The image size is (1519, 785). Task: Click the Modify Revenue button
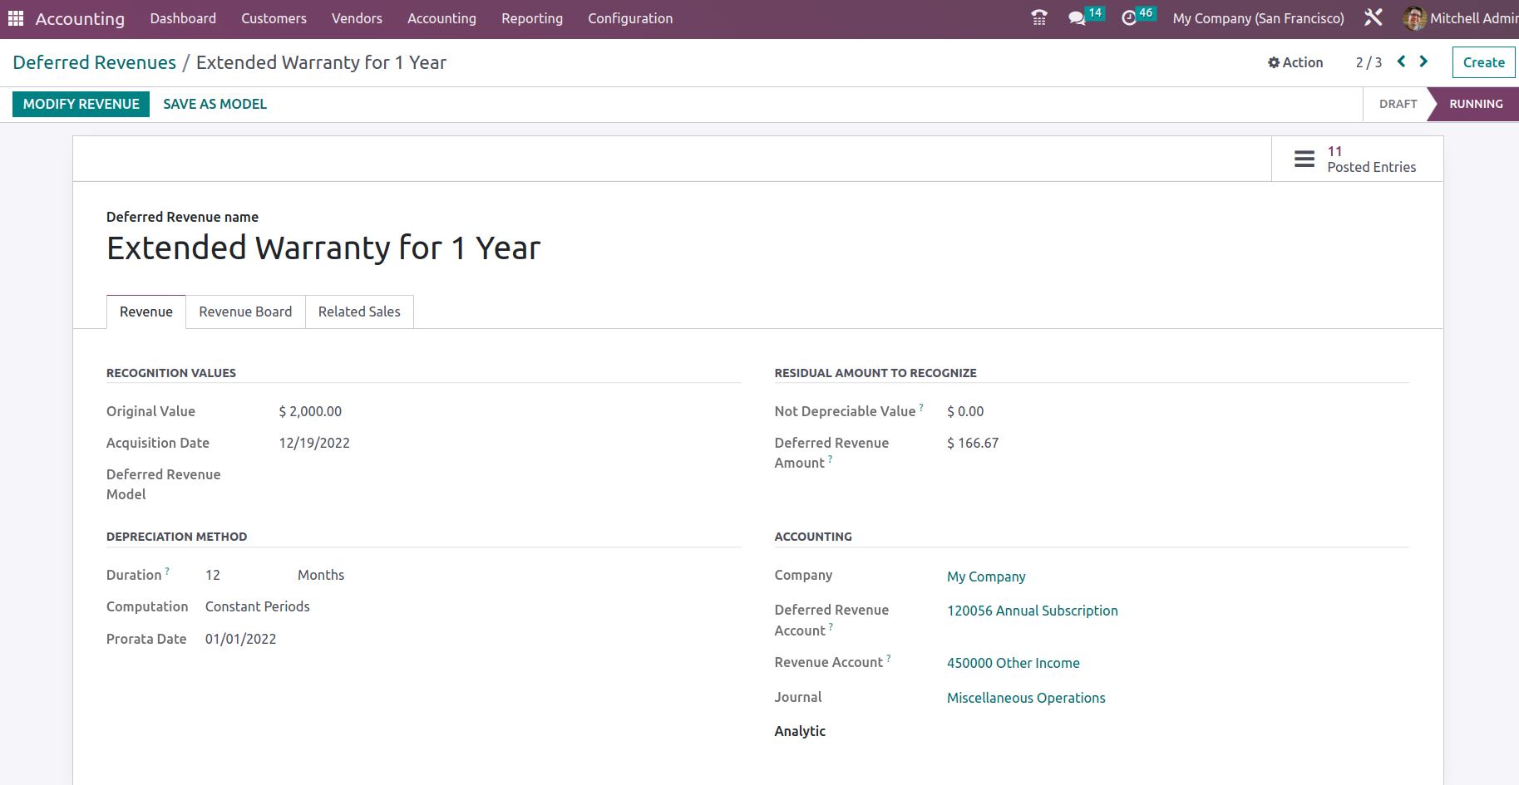coord(81,104)
